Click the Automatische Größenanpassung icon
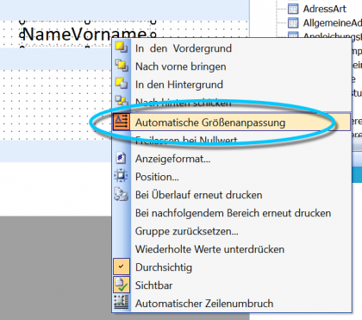Screen dimensions: 362x320 point(122,122)
